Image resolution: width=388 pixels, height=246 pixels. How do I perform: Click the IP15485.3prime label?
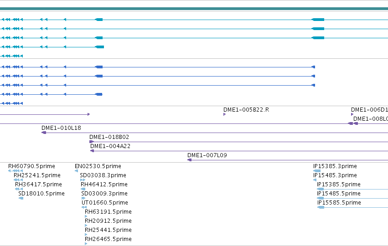pos(335,175)
